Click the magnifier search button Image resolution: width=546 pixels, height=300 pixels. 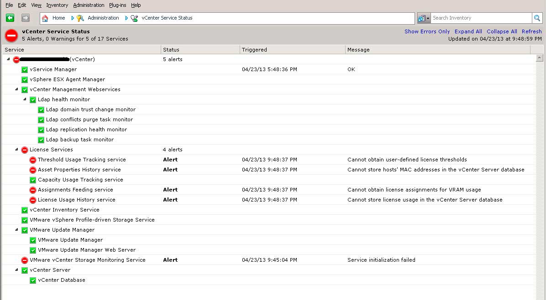tap(537, 18)
